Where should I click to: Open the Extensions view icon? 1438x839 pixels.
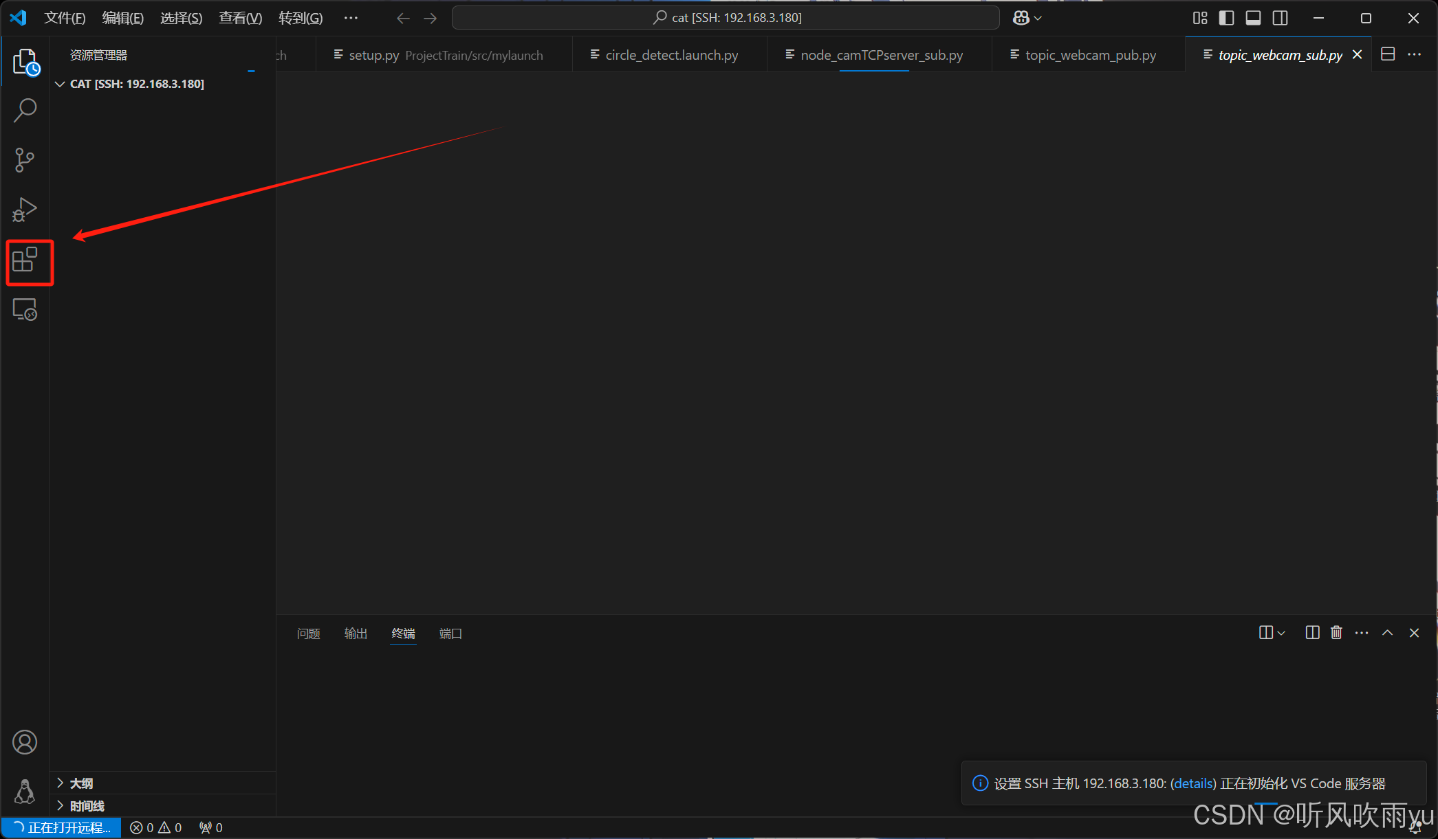25,260
